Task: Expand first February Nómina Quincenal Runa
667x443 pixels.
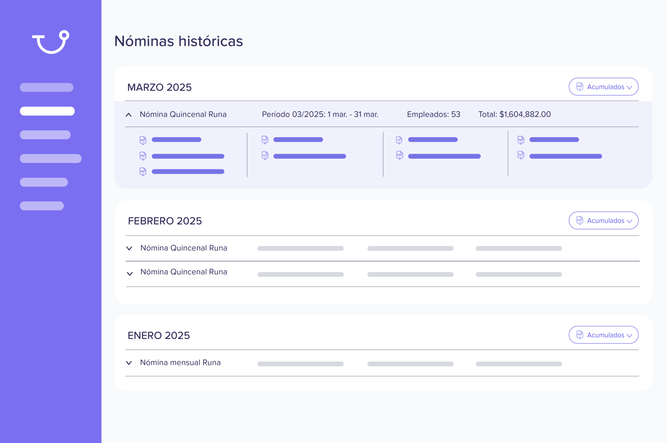Action: [129, 248]
